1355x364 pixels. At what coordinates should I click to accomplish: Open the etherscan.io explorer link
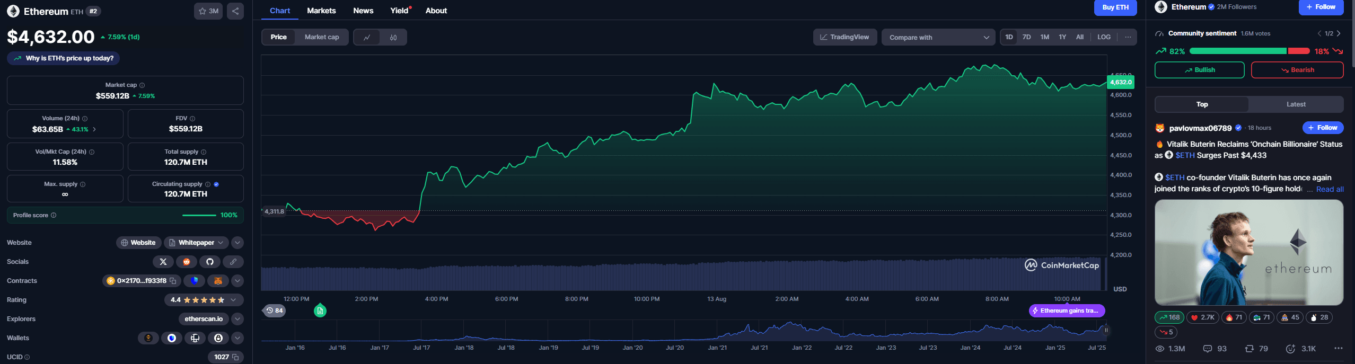click(204, 319)
